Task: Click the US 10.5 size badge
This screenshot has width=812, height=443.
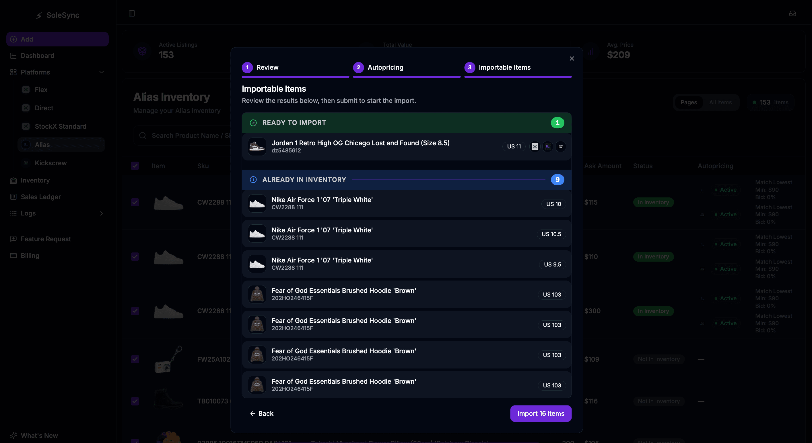Action: (x=551, y=234)
